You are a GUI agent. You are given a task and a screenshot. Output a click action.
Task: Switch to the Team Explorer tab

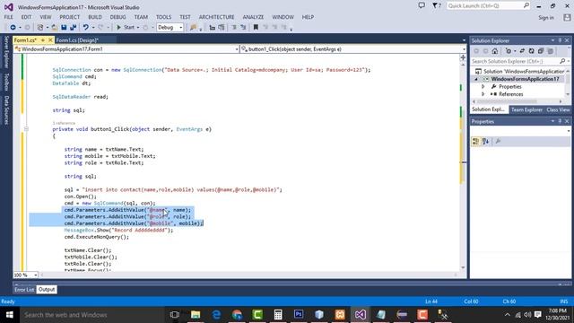tap(526, 109)
